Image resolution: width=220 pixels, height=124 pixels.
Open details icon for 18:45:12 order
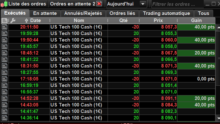coord(5,53)
